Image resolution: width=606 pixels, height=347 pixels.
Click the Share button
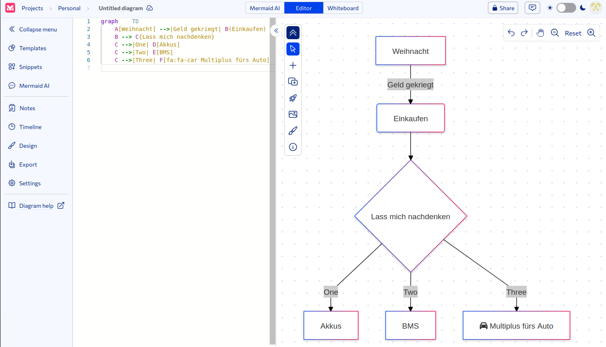(x=503, y=8)
